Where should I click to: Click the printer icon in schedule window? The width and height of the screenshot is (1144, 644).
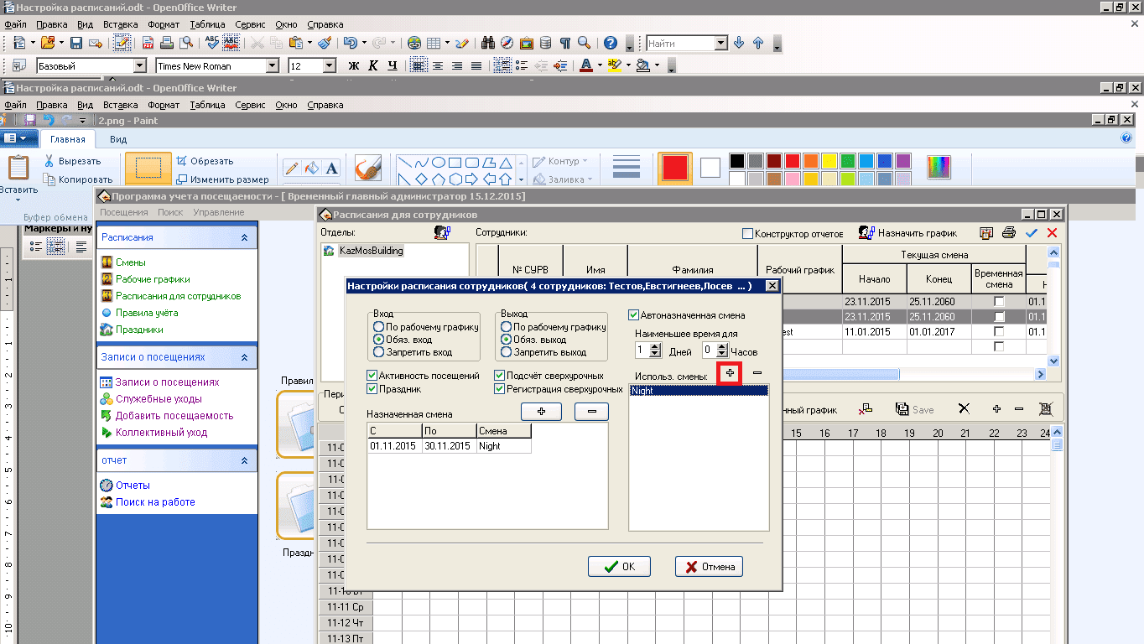[x=1009, y=233]
